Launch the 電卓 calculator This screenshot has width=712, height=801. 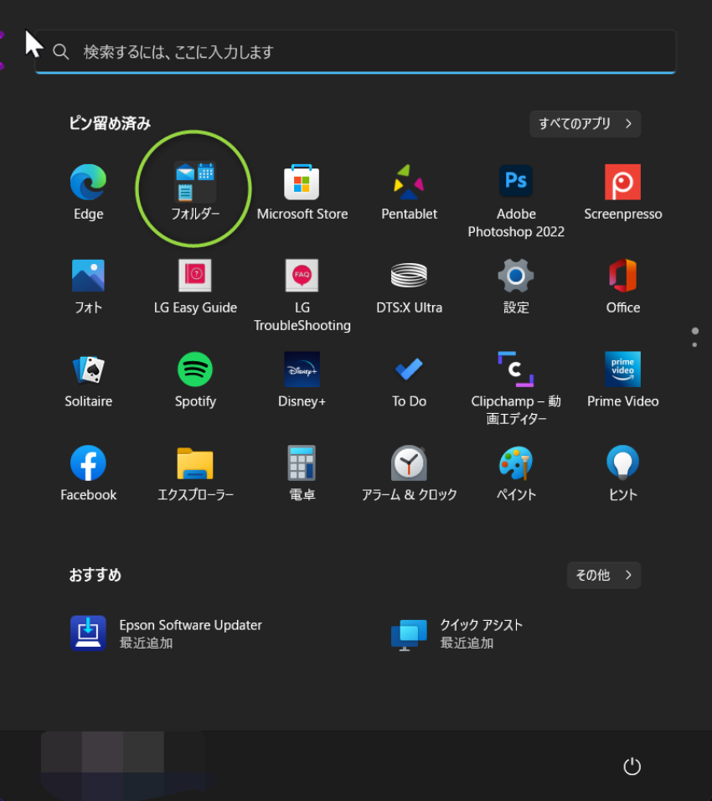tap(302, 473)
